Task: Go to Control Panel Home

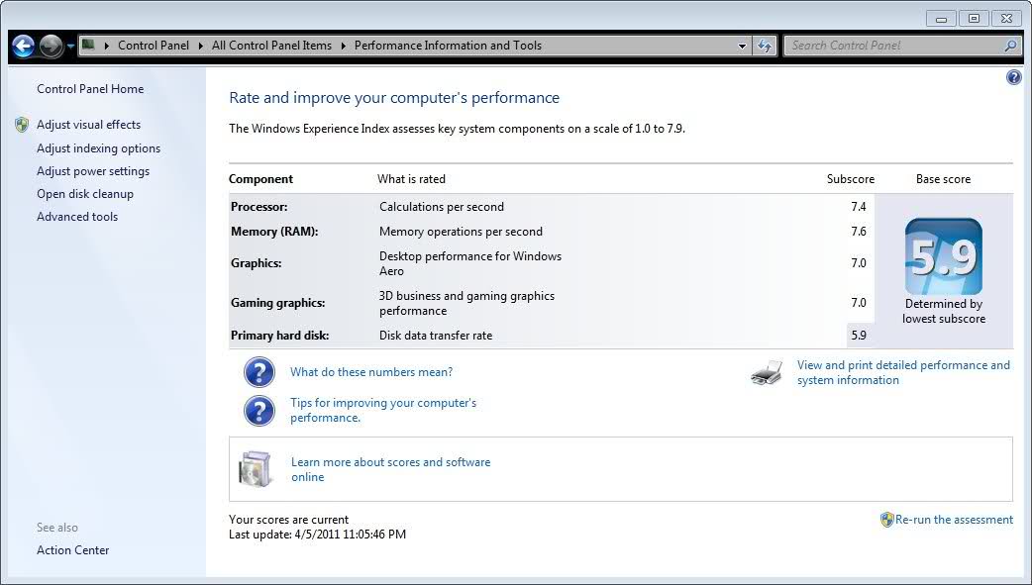Action: [90, 89]
